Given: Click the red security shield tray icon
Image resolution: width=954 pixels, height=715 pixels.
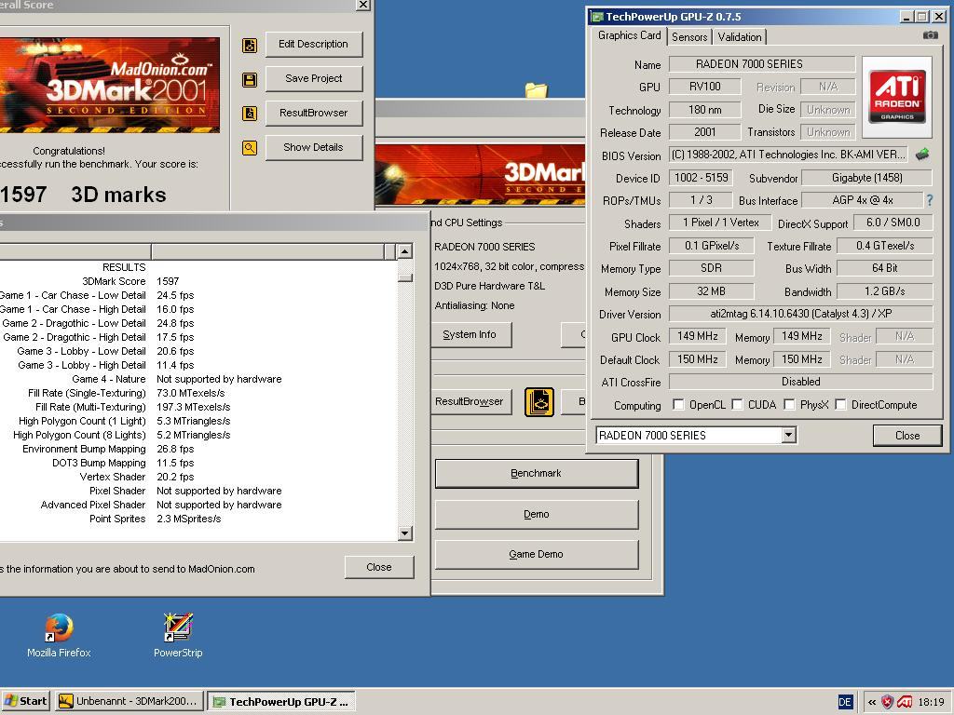Looking at the screenshot, I should 888,702.
